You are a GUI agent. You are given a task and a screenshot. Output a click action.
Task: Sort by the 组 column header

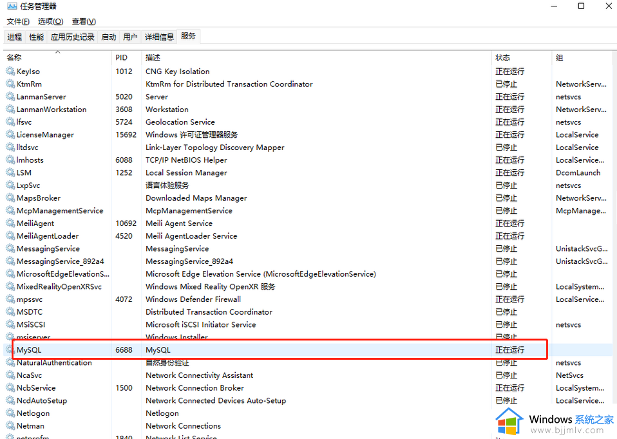coord(582,57)
